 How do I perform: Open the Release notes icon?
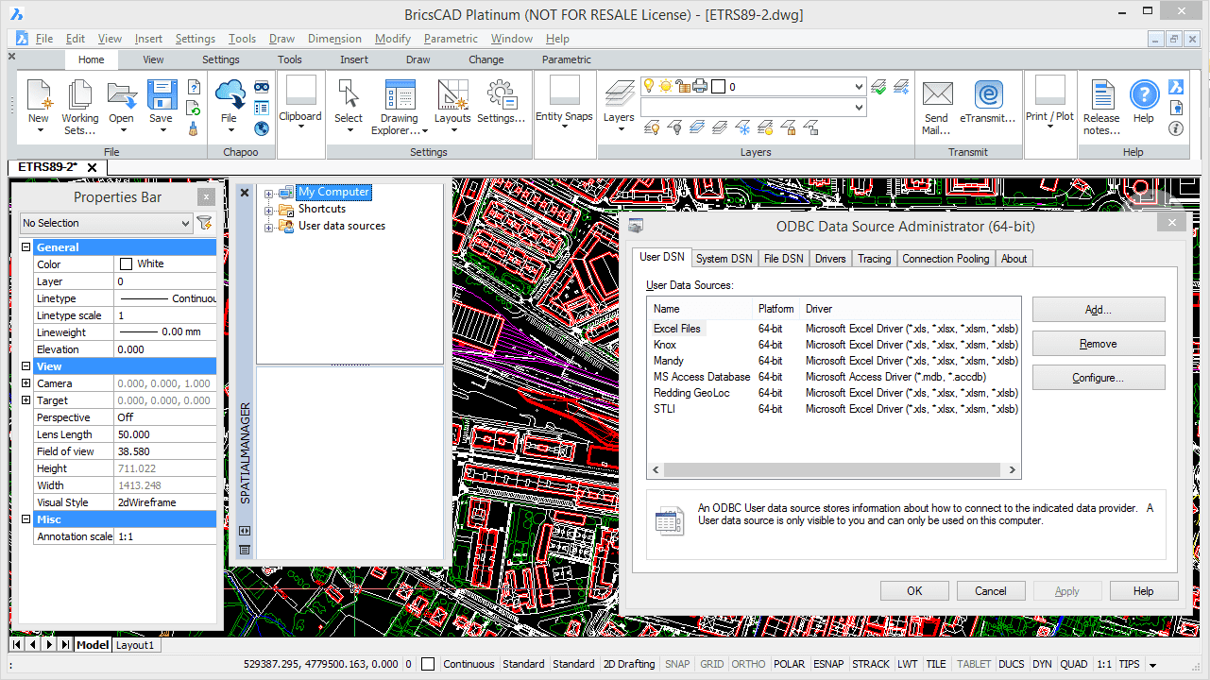1101,95
